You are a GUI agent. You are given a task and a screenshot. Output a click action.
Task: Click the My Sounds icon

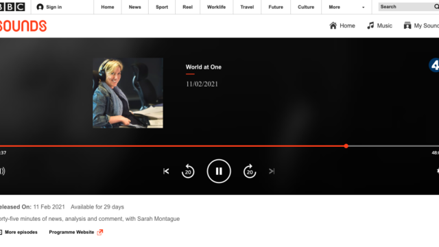407,25
